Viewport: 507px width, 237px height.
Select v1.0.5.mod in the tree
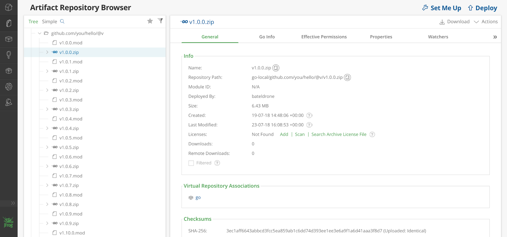(x=71, y=138)
